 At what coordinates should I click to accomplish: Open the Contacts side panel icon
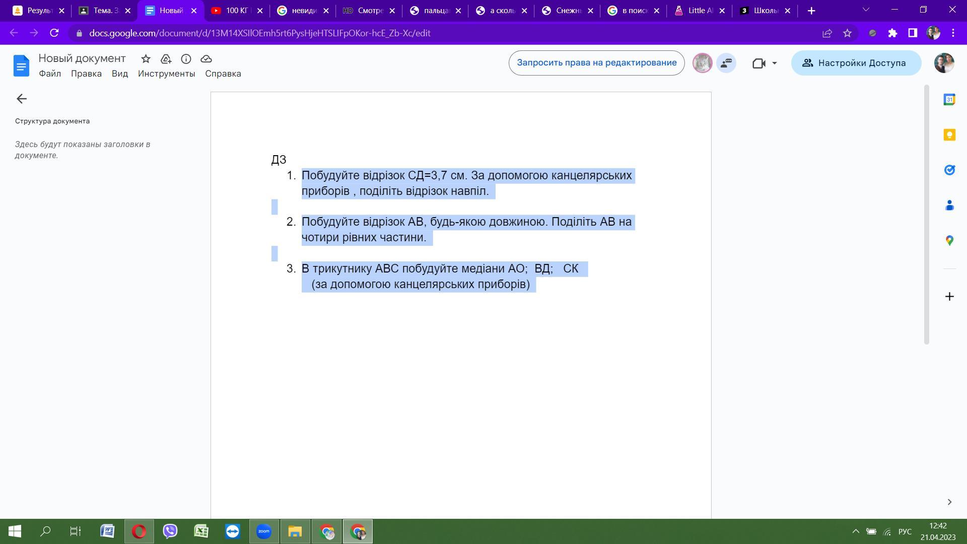pyautogui.click(x=949, y=206)
